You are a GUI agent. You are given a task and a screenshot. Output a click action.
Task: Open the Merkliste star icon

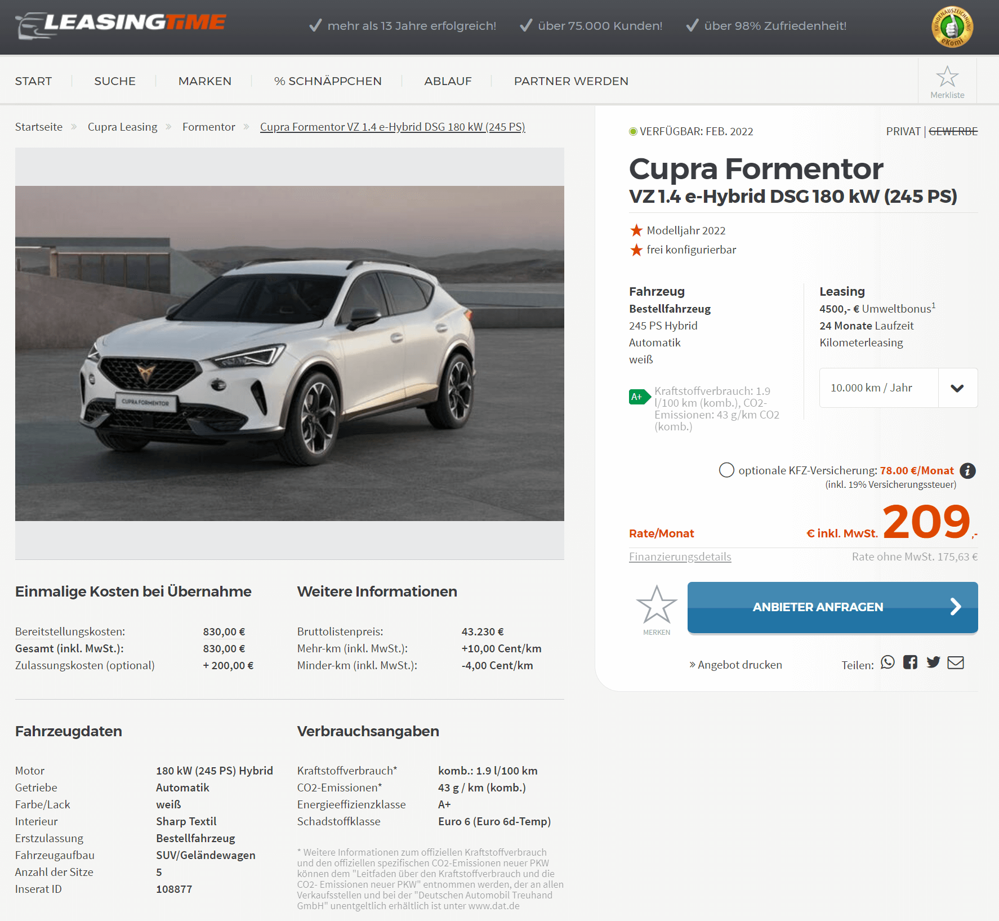pos(947,77)
